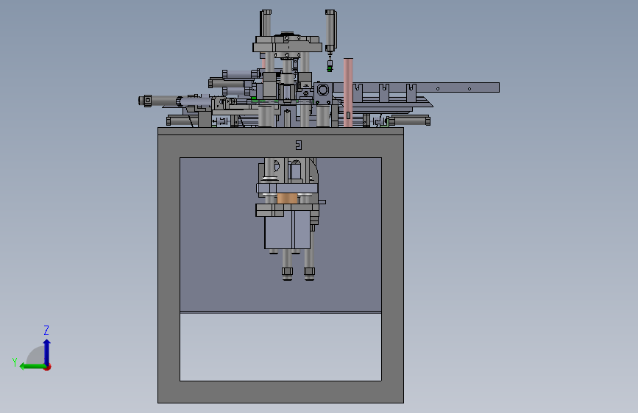Select the long slotted rail extending to the right
This screenshot has height=413, width=638.
click(x=415, y=87)
